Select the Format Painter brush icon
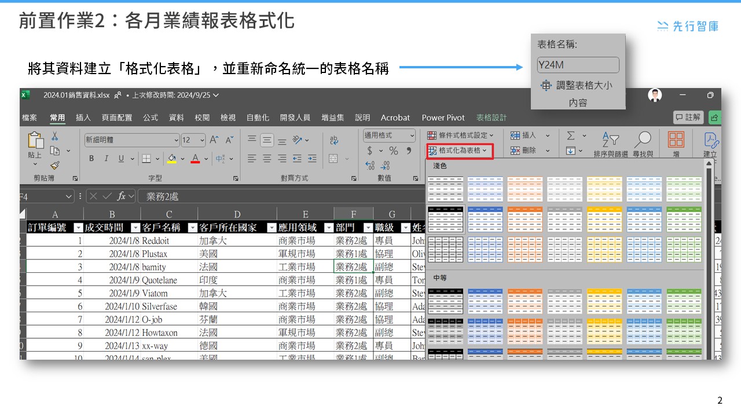Image resolution: width=741 pixels, height=417 pixels. [x=55, y=164]
